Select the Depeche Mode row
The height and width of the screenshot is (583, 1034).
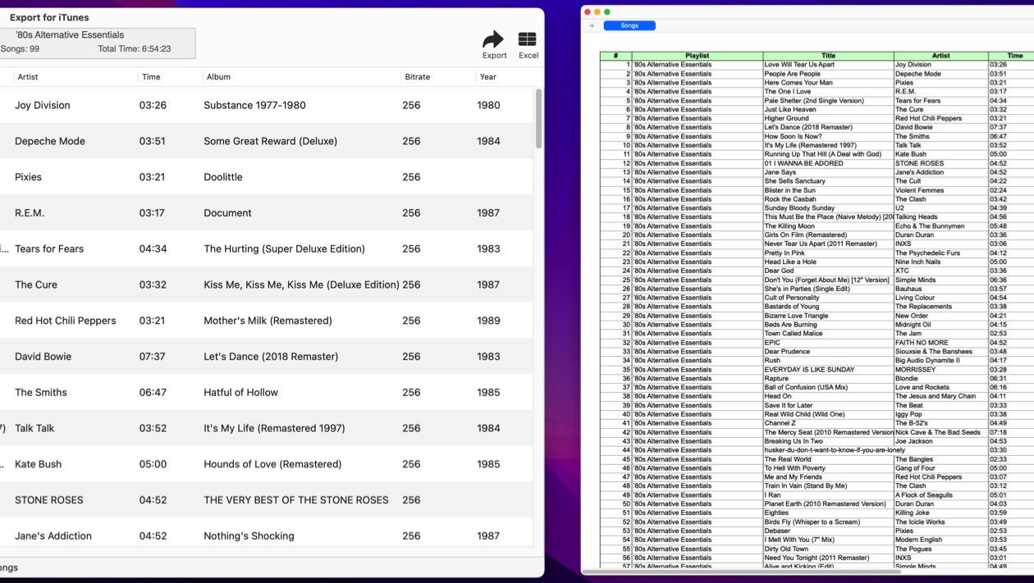click(267, 141)
